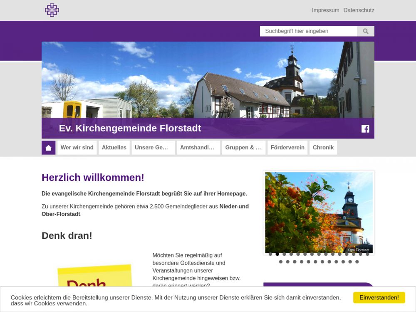Select the last dot in bottom slideshow row
416x312 pixels.
point(357,262)
